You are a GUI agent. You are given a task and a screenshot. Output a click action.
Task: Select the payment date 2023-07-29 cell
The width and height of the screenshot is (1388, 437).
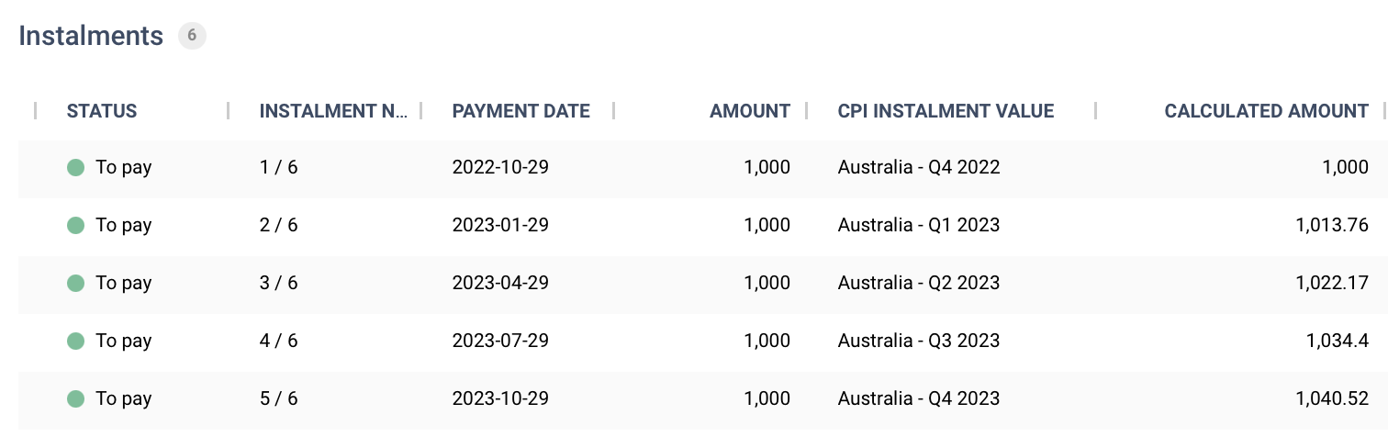coord(500,341)
